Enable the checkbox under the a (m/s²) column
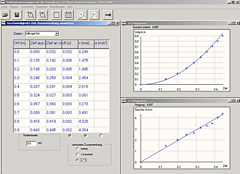240x174 pixels. click(x=101, y=135)
